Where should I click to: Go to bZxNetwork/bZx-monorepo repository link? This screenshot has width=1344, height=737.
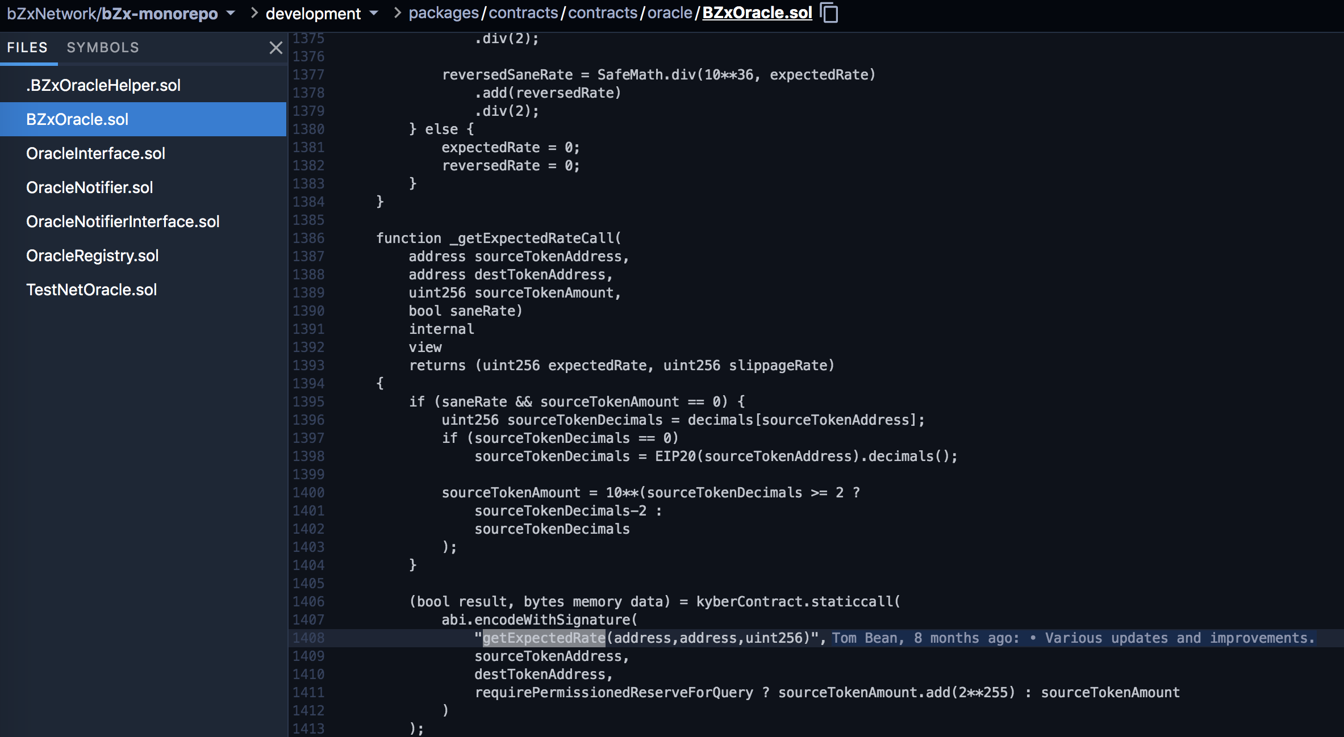pos(112,13)
